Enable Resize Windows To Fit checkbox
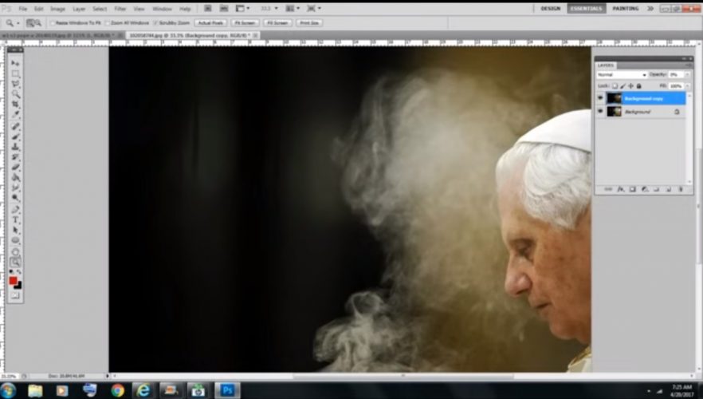 (x=53, y=23)
